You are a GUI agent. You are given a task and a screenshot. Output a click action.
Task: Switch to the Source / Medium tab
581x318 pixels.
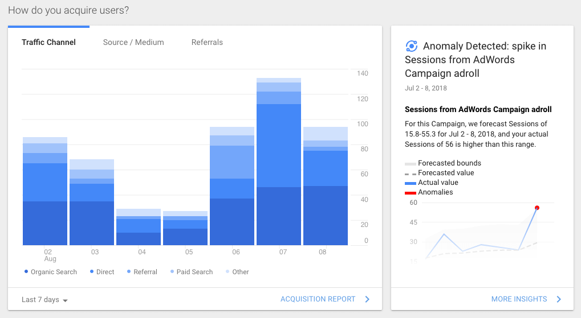133,42
